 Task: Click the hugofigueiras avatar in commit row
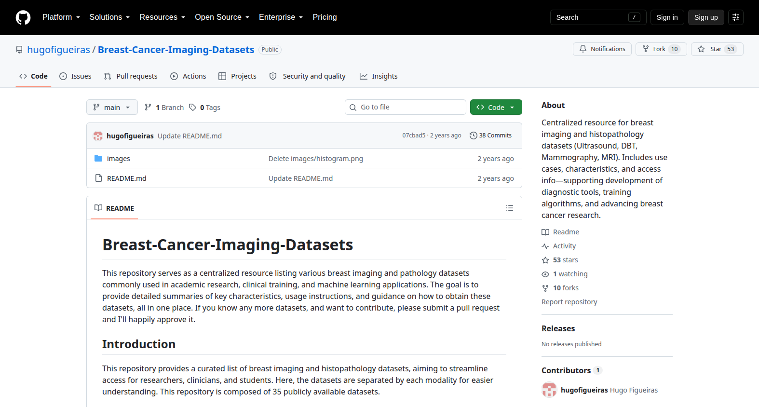tap(98, 136)
